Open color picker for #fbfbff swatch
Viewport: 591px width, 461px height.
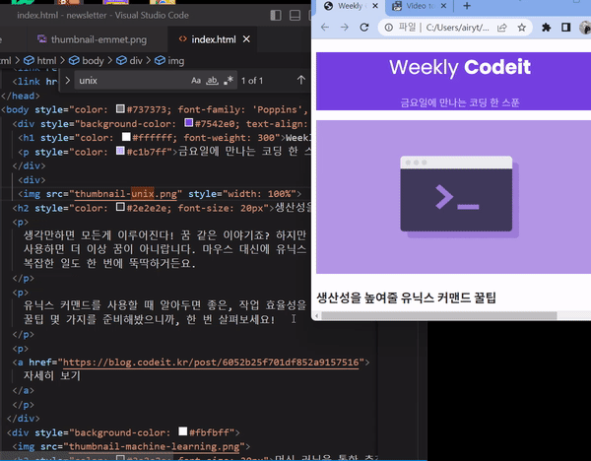pos(183,431)
